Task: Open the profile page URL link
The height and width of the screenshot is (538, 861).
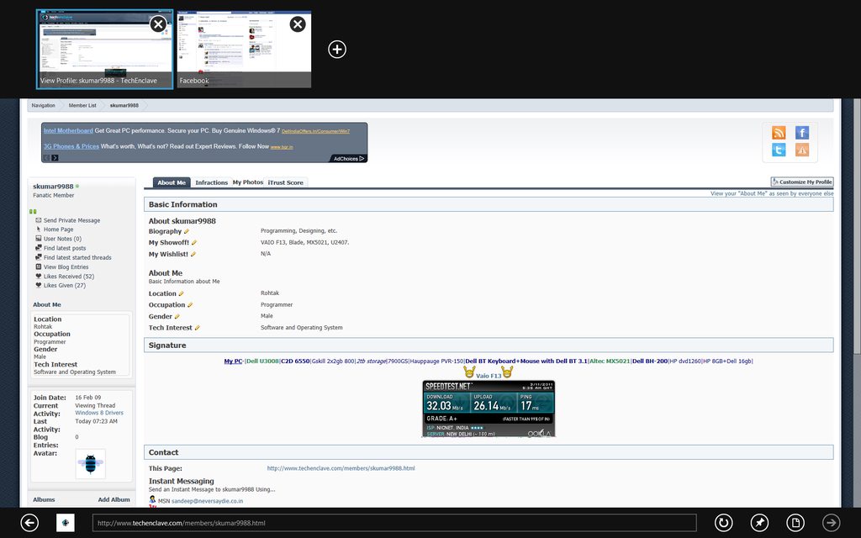Action: click(x=341, y=468)
